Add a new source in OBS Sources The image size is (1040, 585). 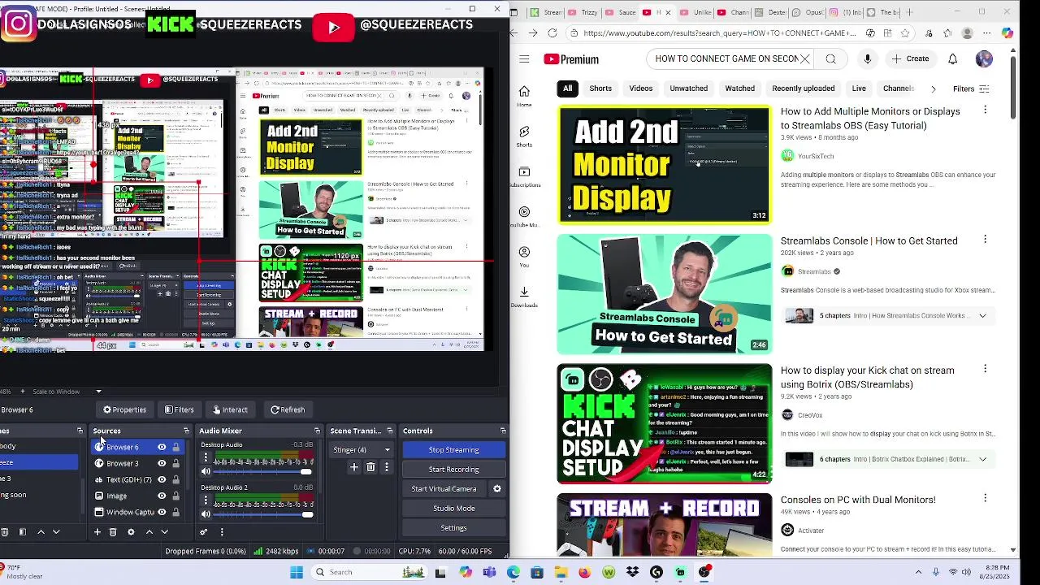pos(97,532)
